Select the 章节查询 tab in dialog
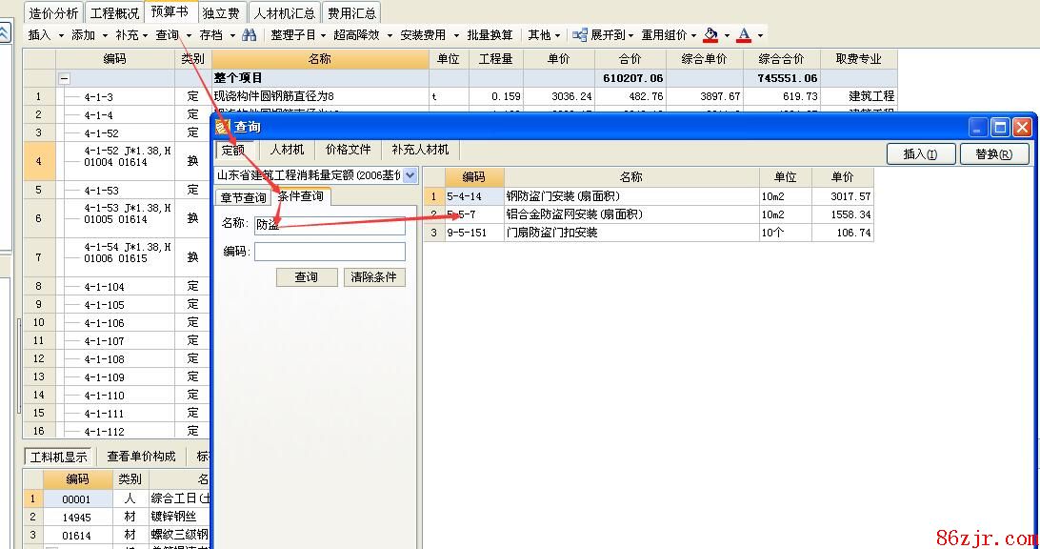This screenshot has width=1040, height=549. (x=243, y=197)
